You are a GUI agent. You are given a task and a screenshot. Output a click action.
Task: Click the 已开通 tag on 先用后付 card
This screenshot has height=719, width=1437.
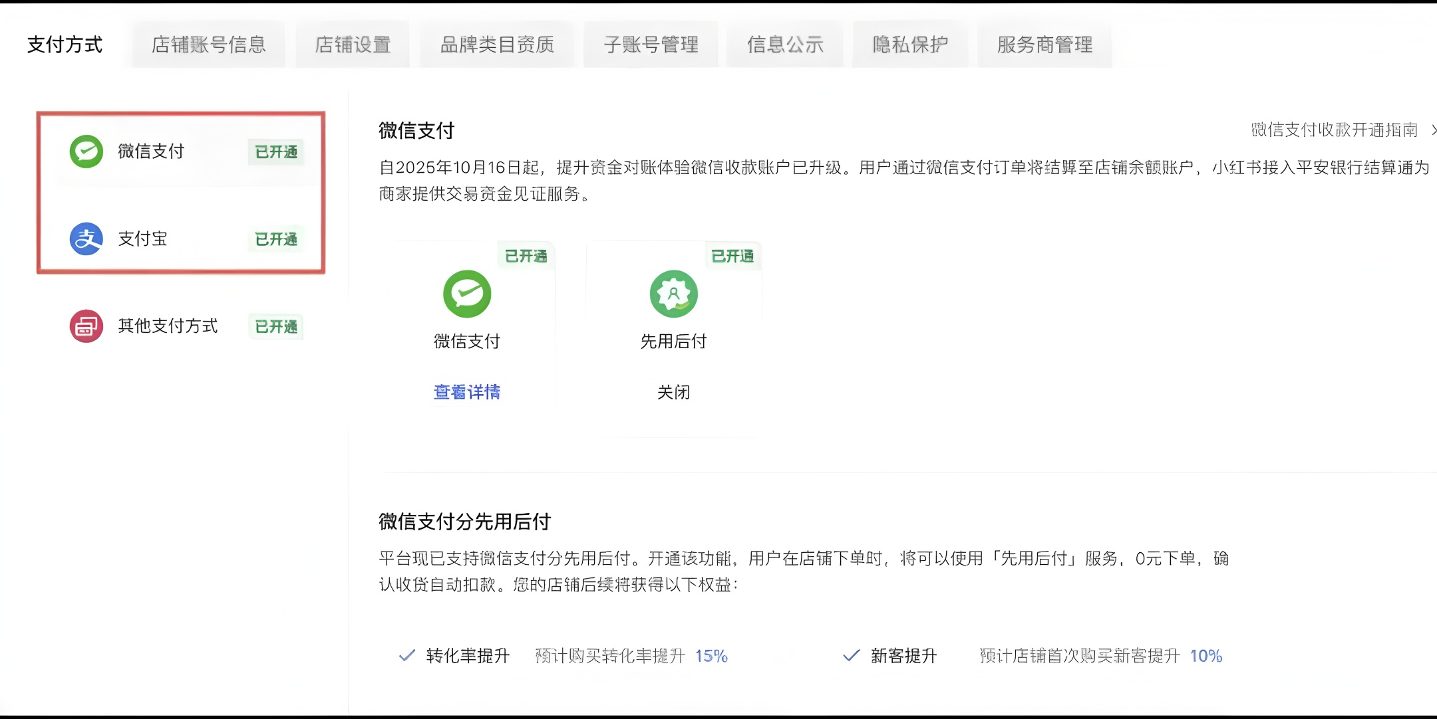click(733, 256)
